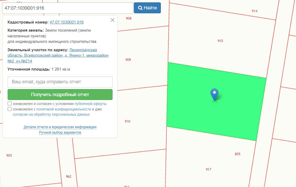Open политикой конфиденциальности link

click(x=64, y=109)
